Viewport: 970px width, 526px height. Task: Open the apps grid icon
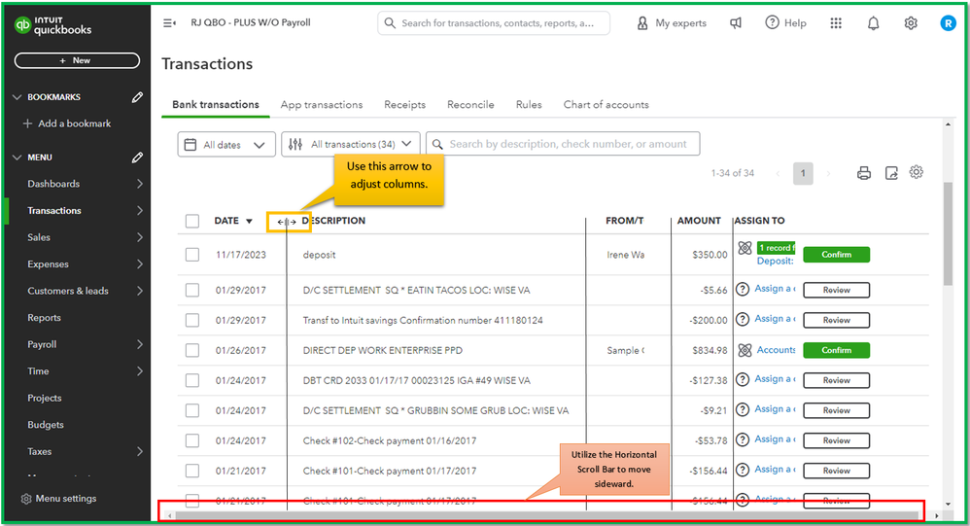pyautogui.click(x=836, y=23)
